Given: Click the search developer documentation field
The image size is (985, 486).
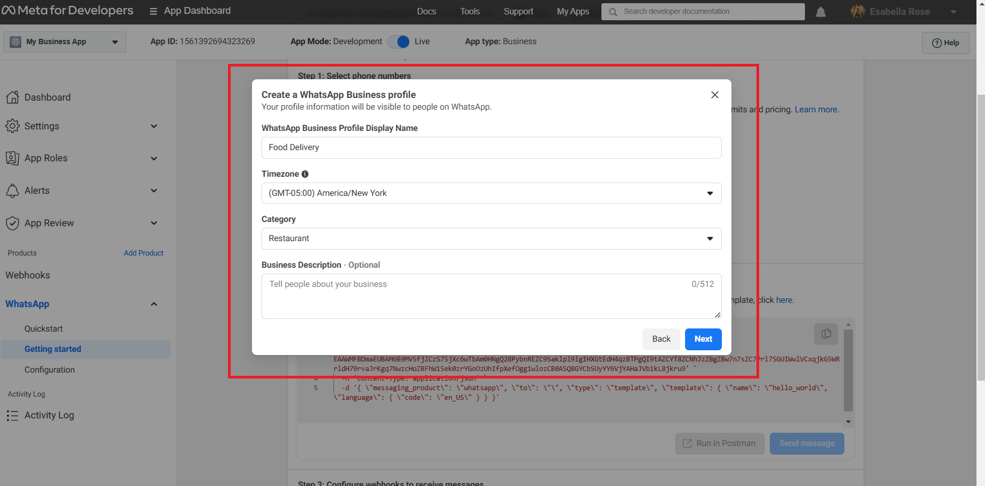Looking at the screenshot, I should click(x=703, y=12).
